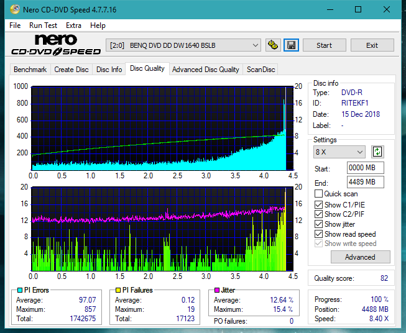Close the Nero CD-DVD Speed window
The width and height of the screenshot is (406, 333).
(x=387, y=9)
